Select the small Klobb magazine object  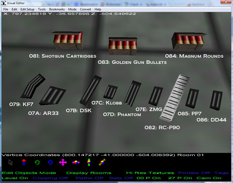(111, 92)
